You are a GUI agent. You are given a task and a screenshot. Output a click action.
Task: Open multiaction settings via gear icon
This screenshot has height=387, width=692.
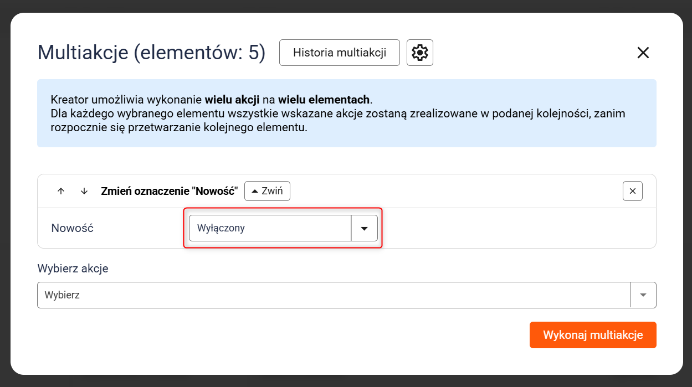(x=419, y=53)
